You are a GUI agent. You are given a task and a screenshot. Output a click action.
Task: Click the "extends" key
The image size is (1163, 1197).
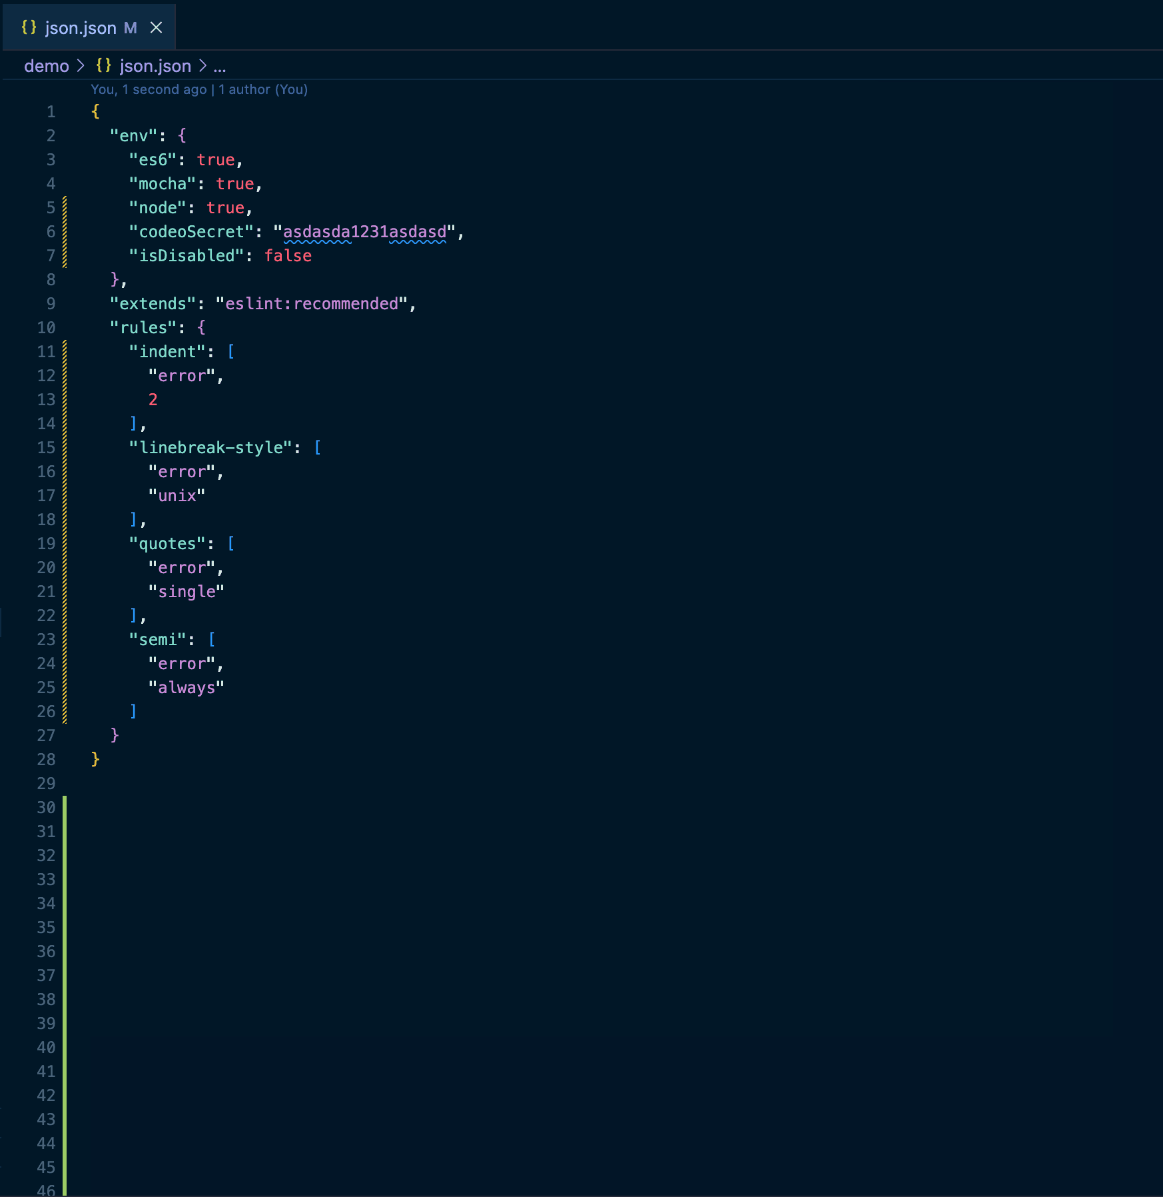153,304
